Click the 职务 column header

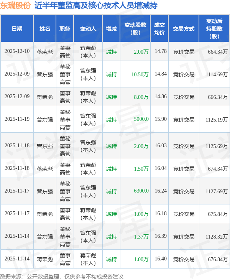click(x=65, y=28)
